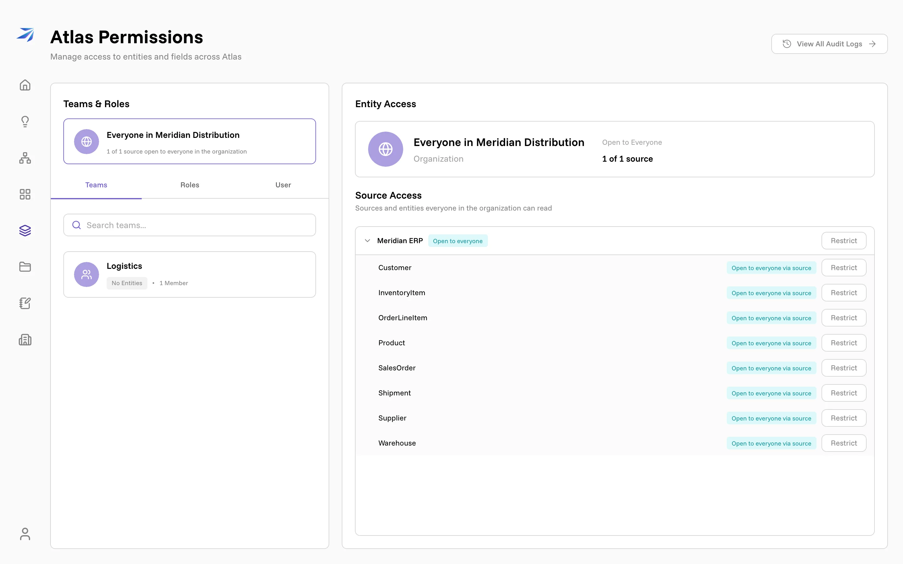Open the hierarchy network icon in sidebar
The width and height of the screenshot is (903, 564).
tap(25, 158)
